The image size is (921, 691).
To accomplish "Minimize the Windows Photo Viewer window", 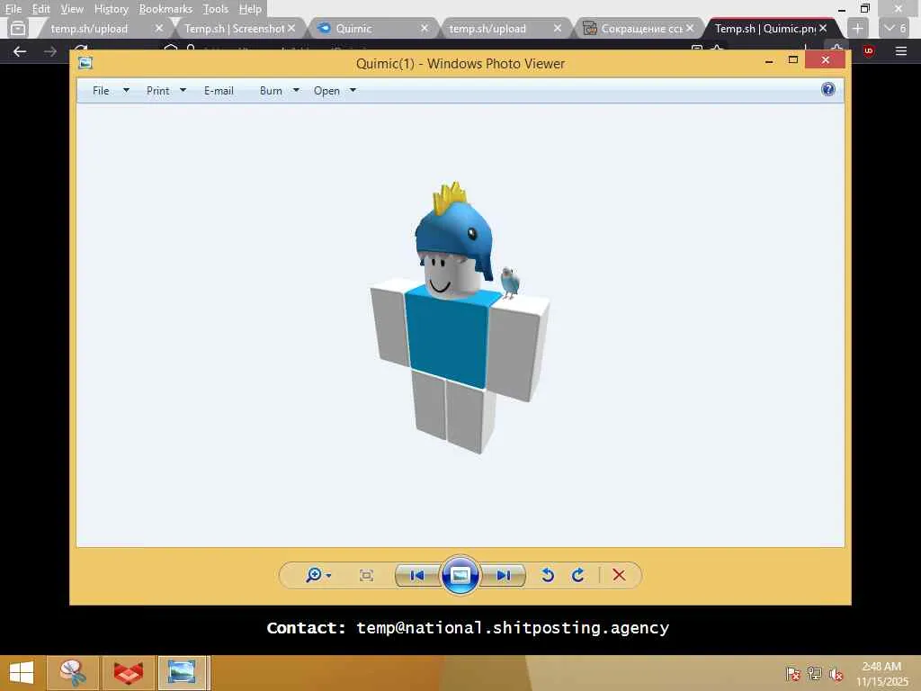I will click(x=769, y=60).
